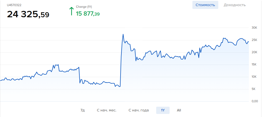The image size is (262, 117).
Task: Open the Доходность tab
Action: [234, 5]
